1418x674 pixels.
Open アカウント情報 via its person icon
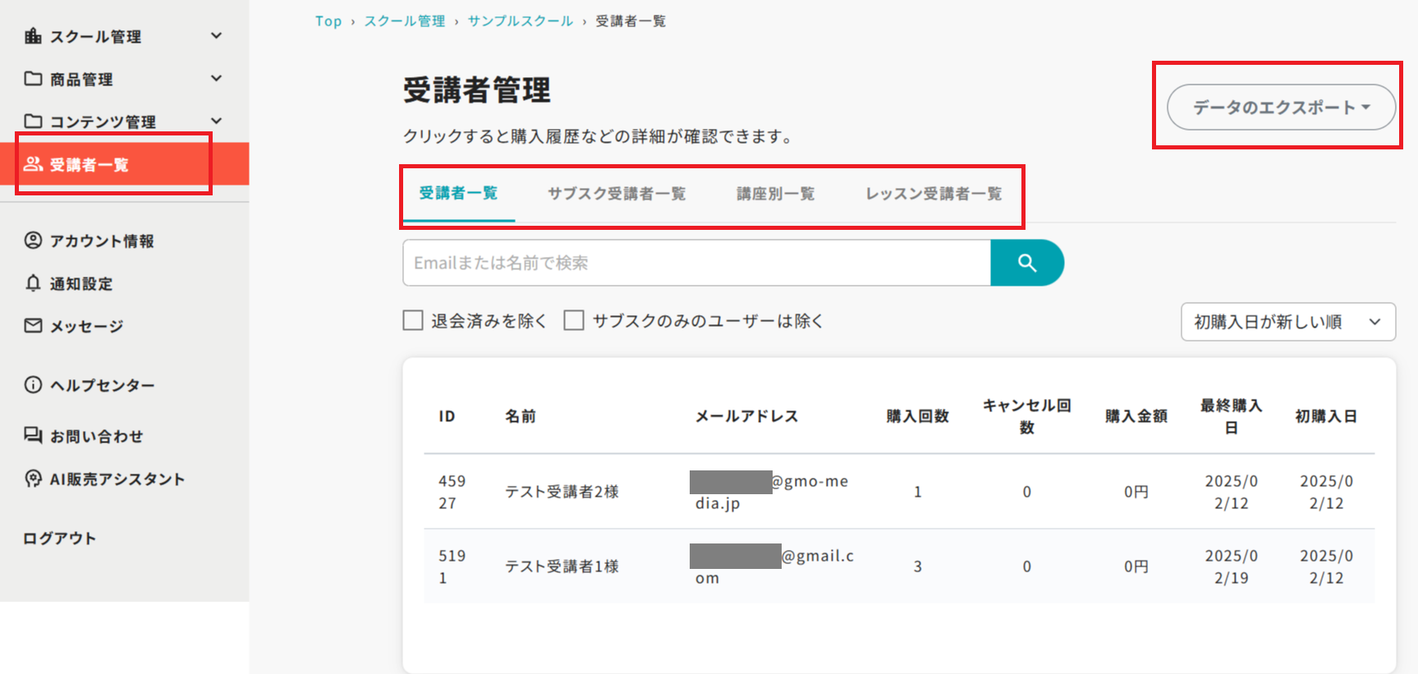pyautogui.click(x=33, y=241)
